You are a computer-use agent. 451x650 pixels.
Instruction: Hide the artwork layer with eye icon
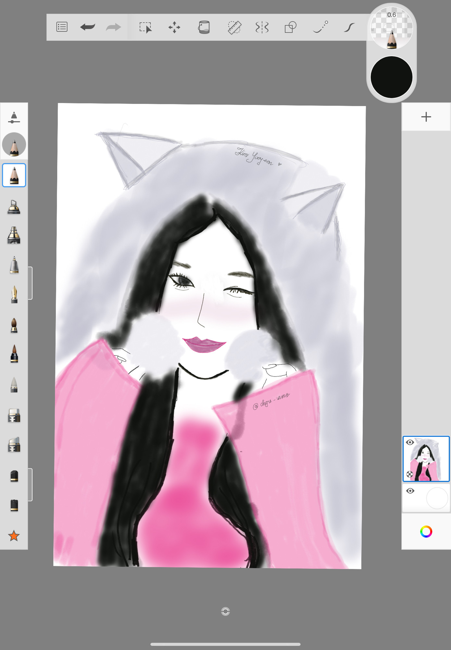coord(410,442)
